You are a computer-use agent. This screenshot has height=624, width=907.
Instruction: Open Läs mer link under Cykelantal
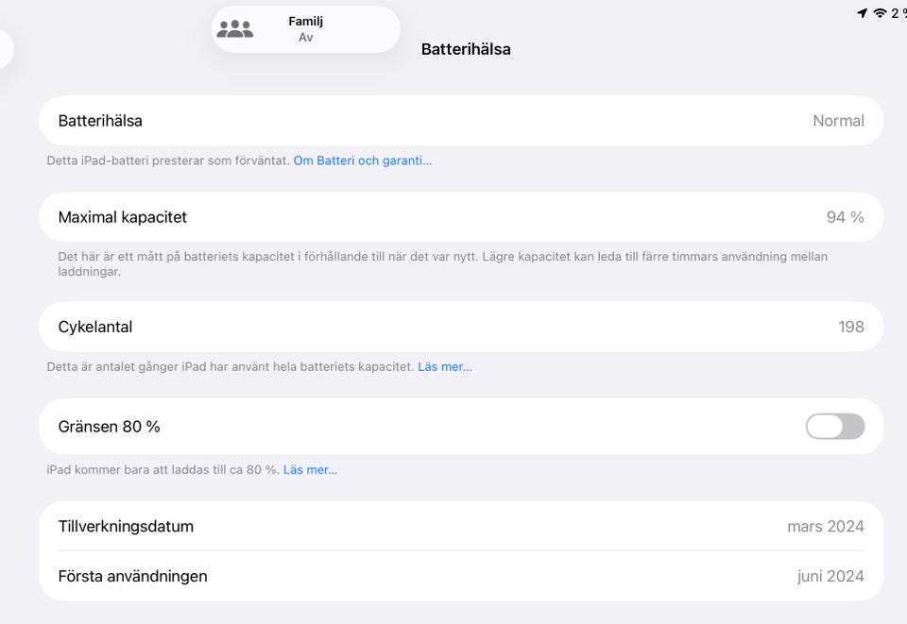point(444,366)
